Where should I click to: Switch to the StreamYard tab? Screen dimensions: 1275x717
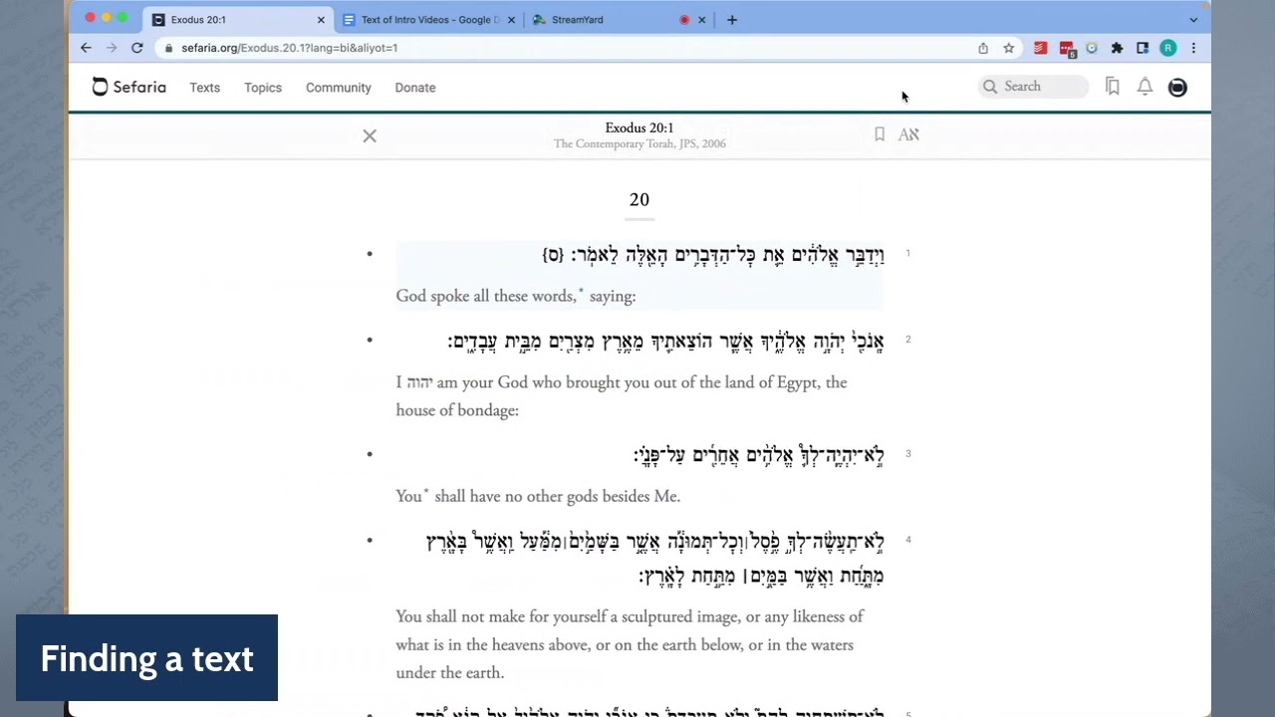[618, 19]
